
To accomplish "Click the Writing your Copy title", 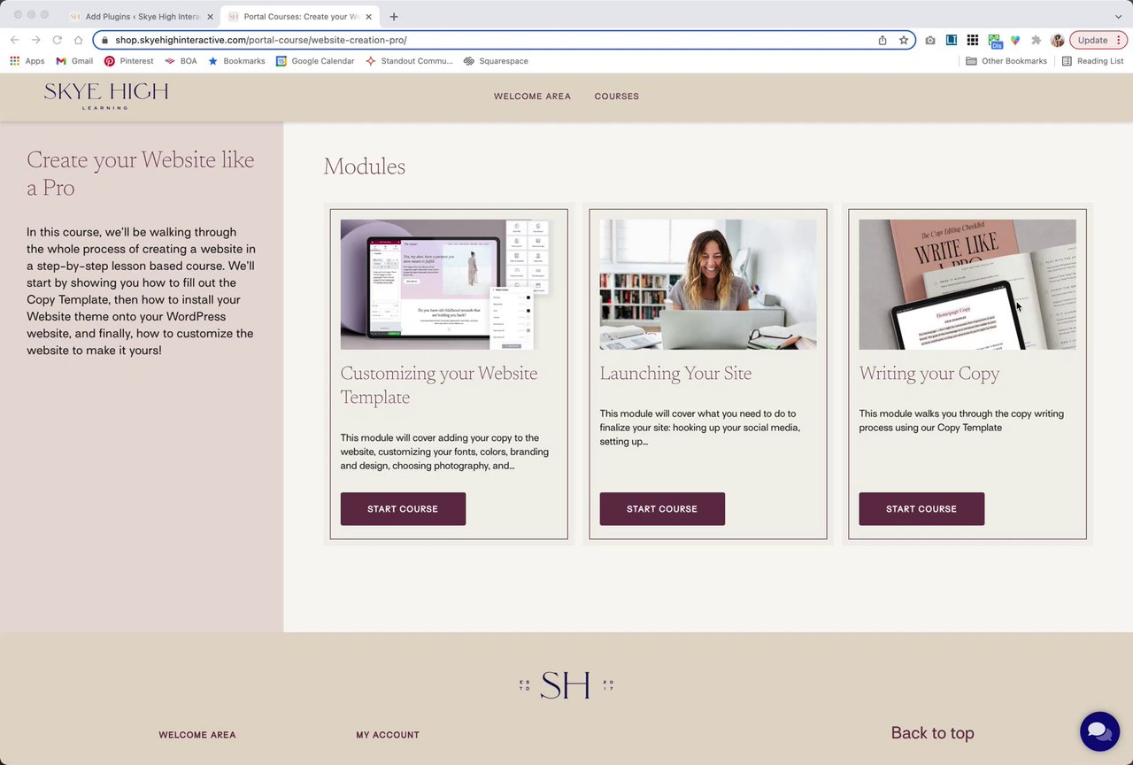I will 929,374.
